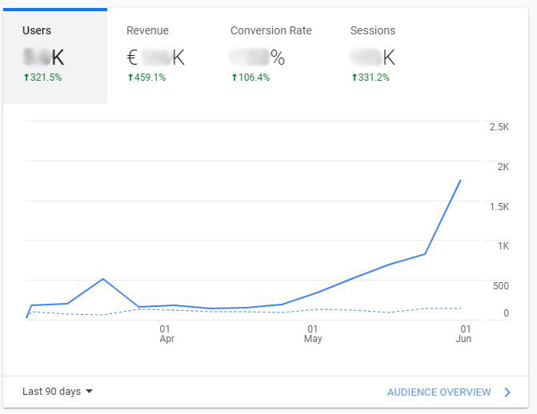Click the green up arrow under Sessions
The width and height of the screenshot is (537, 414).
pos(355,78)
